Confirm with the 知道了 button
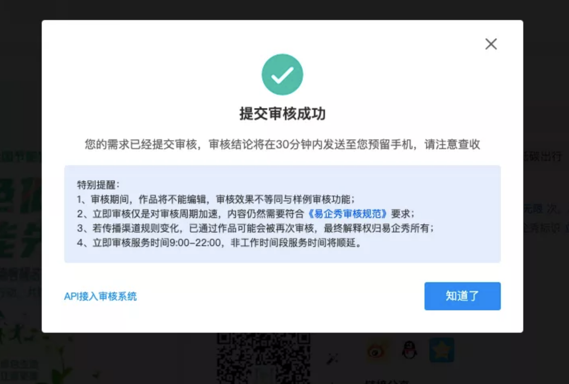Image resolution: width=569 pixels, height=384 pixels. (462, 296)
